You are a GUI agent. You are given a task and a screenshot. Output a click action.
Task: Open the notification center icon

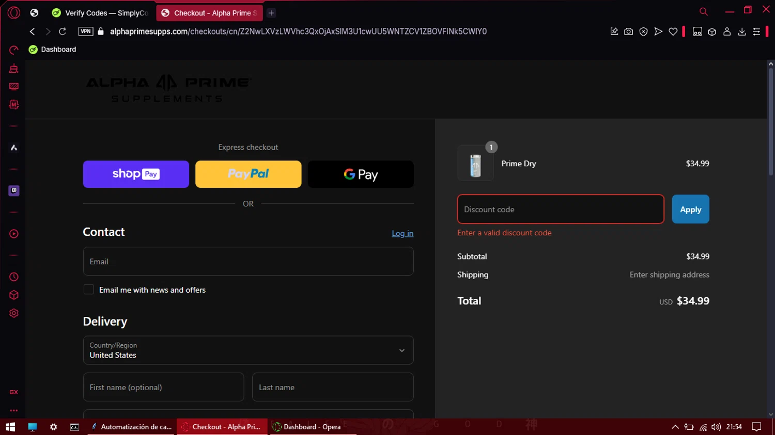[756, 427]
